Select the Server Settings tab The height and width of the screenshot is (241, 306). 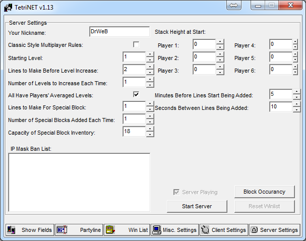(x=275, y=230)
